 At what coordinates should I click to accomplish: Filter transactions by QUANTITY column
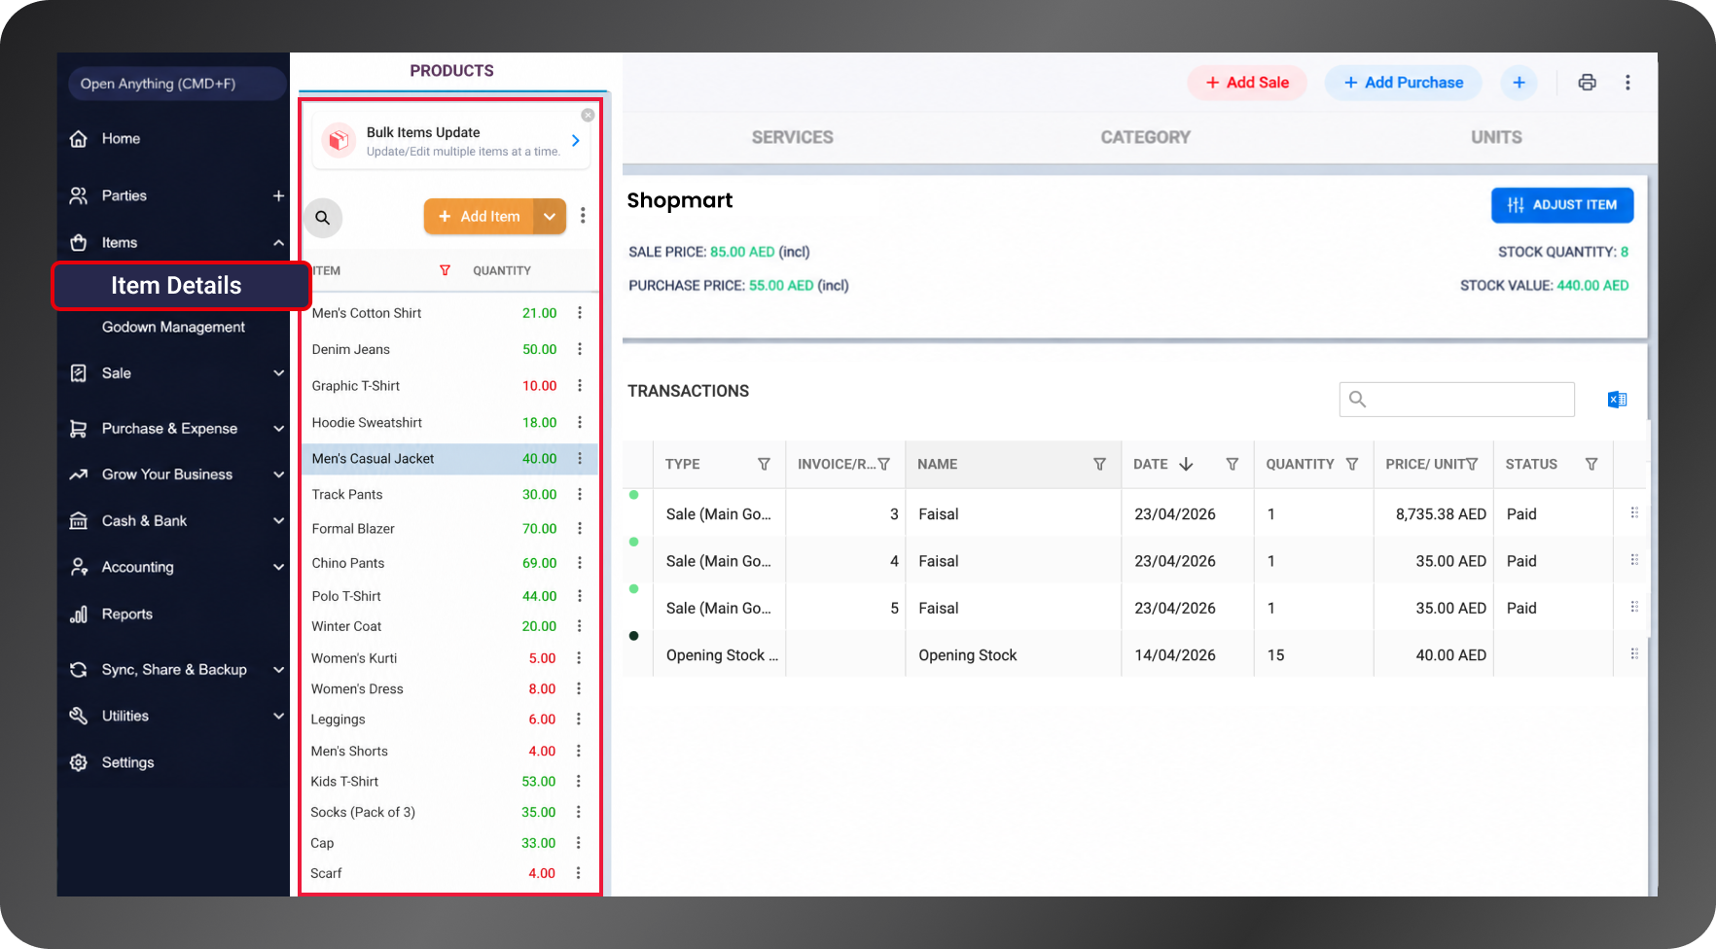coord(1352,465)
